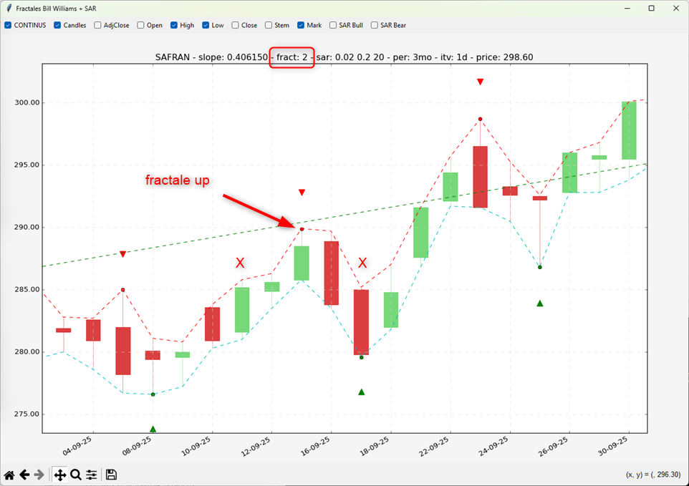Enable the Stem checkbox

269,25
